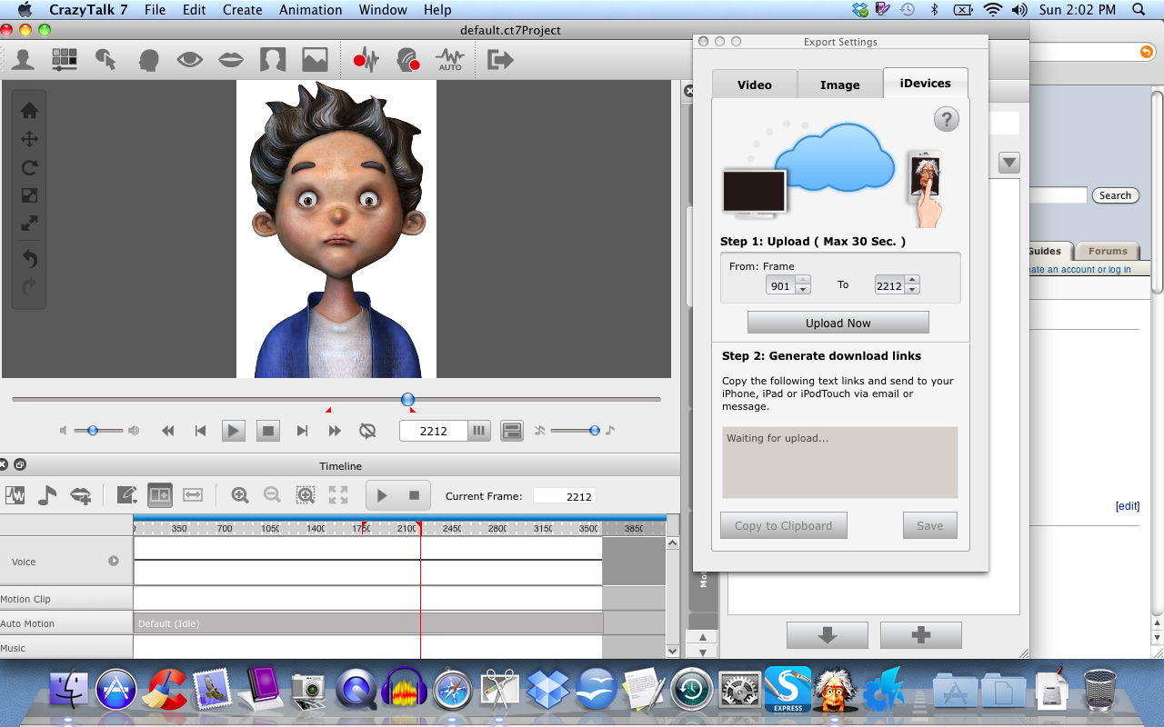Image resolution: width=1164 pixels, height=727 pixels.
Task: Select the Rotate tool in left panel
Action: pos(29,167)
